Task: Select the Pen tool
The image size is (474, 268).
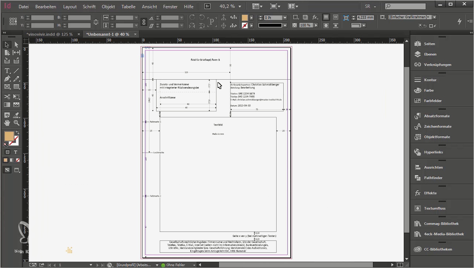Action: click(7, 78)
